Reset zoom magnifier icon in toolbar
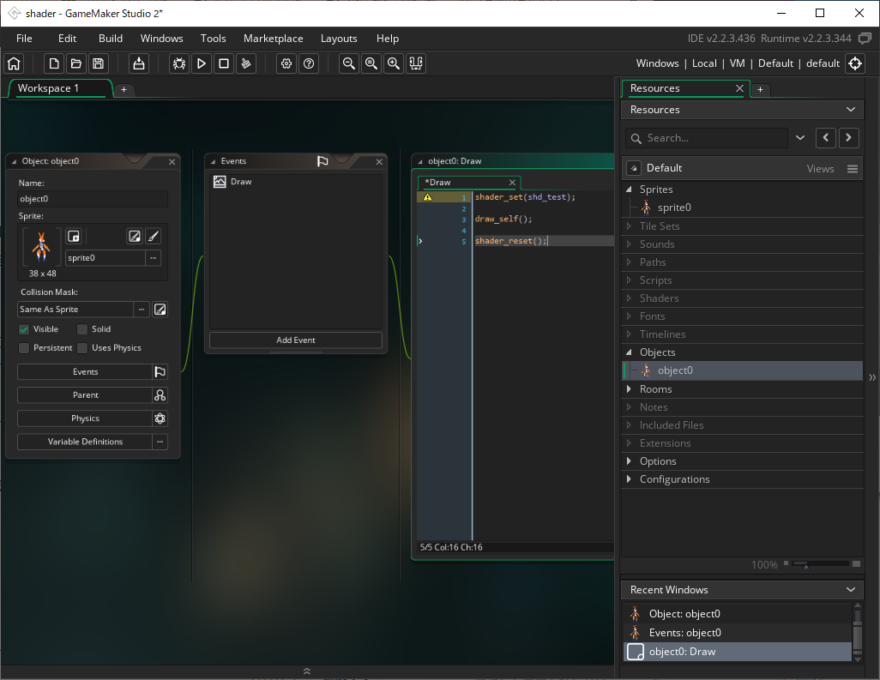The image size is (880, 680). pyautogui.click(x=371, y=63)
